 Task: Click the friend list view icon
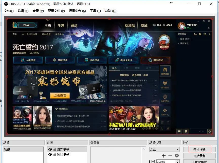(205, 34)
